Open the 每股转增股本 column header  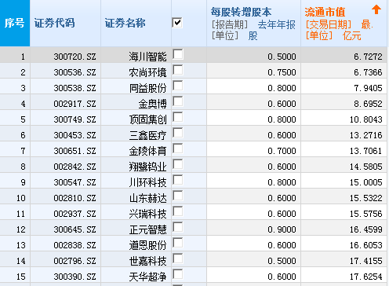(241, 12)
